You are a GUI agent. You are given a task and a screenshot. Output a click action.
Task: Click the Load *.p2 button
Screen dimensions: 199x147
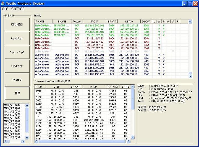click(x=17, y=66)
